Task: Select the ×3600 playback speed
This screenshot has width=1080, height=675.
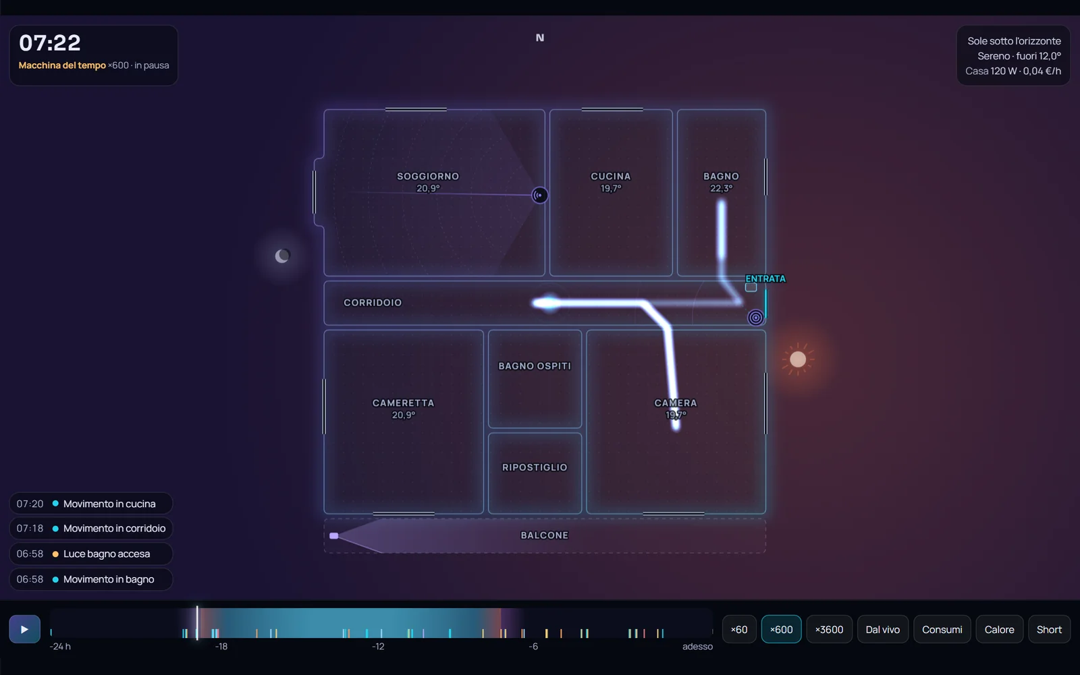Action: pos(829,629)
